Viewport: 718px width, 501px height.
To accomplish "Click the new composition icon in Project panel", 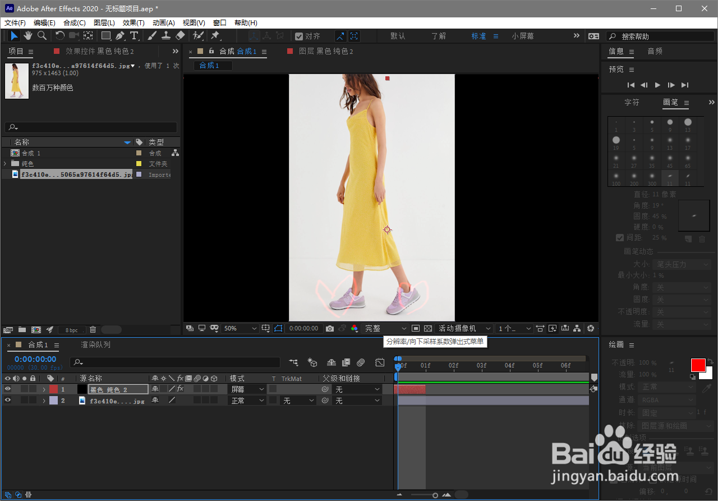I will (36, 330).
